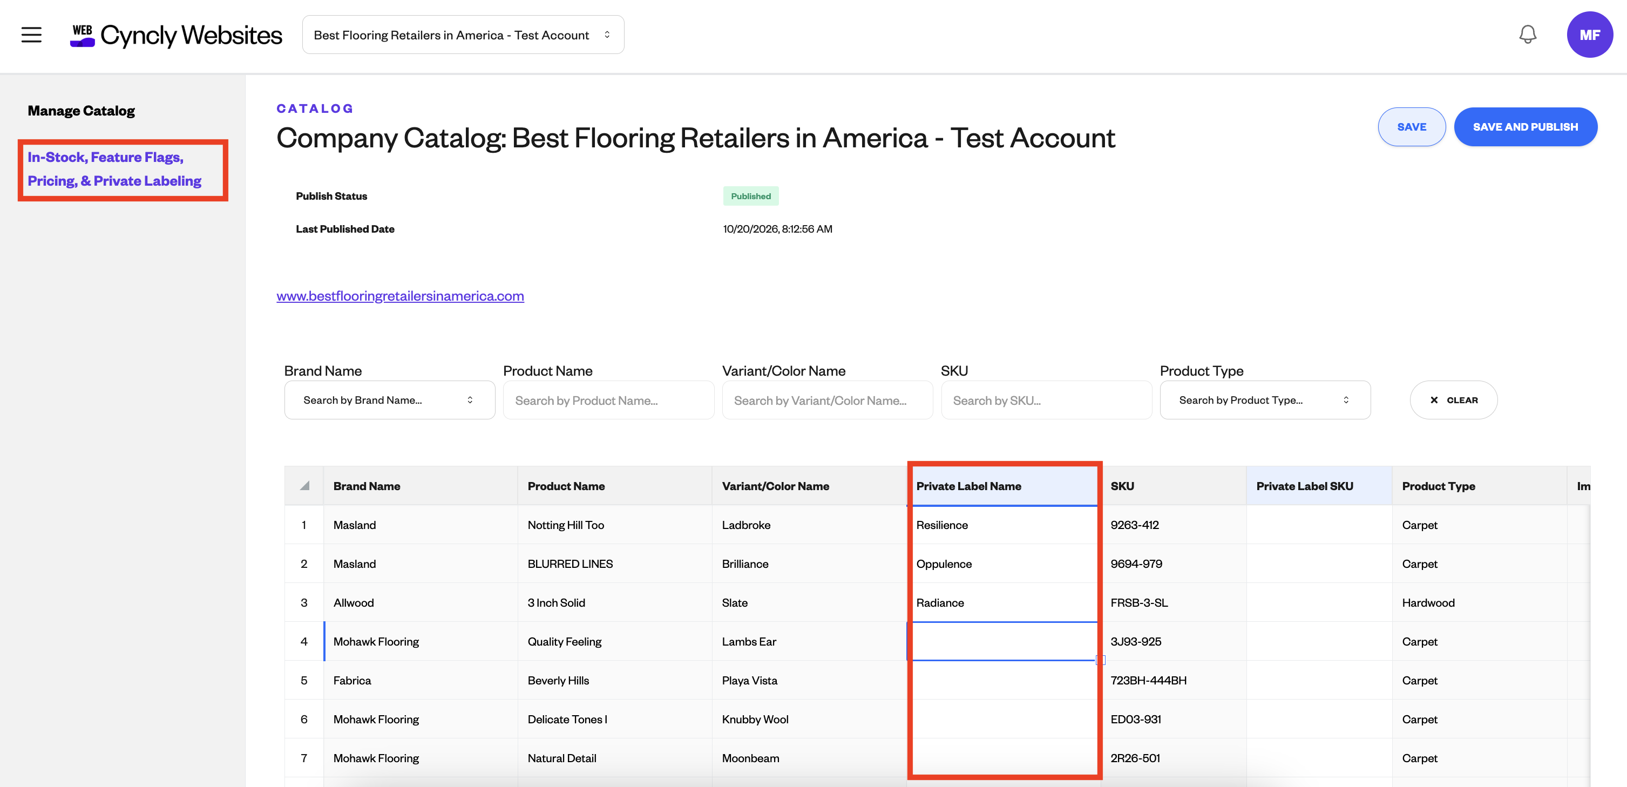Focus the Variant/Color Name search field
The width and height of the screenshot is (1627, 787).
click(x=828, y=400)
